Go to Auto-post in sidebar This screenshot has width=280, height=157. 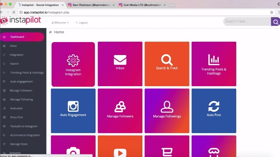16,108
